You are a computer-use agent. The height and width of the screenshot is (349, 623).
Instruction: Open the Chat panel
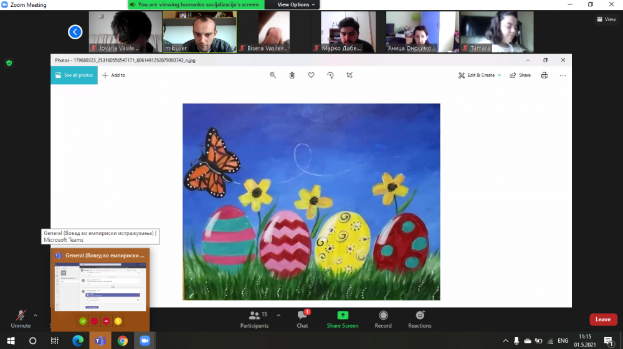pyautogui.click(x=302, y=319)
